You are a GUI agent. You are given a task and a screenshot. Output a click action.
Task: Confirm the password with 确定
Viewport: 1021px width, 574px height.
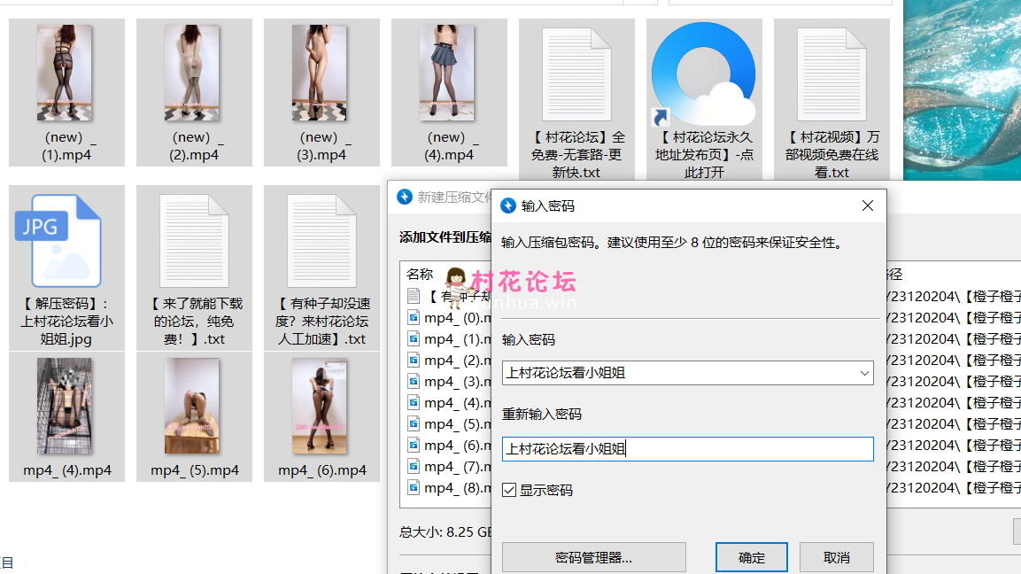pos(752,558)
